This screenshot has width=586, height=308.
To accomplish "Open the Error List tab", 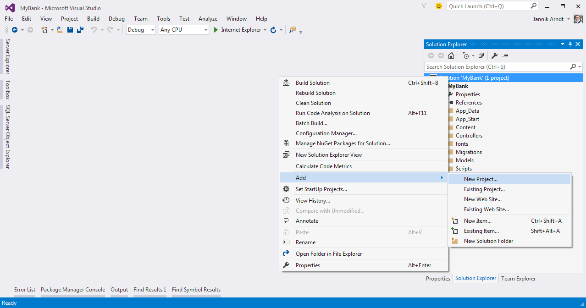I will pyautogui.click(x=25, y=290).
